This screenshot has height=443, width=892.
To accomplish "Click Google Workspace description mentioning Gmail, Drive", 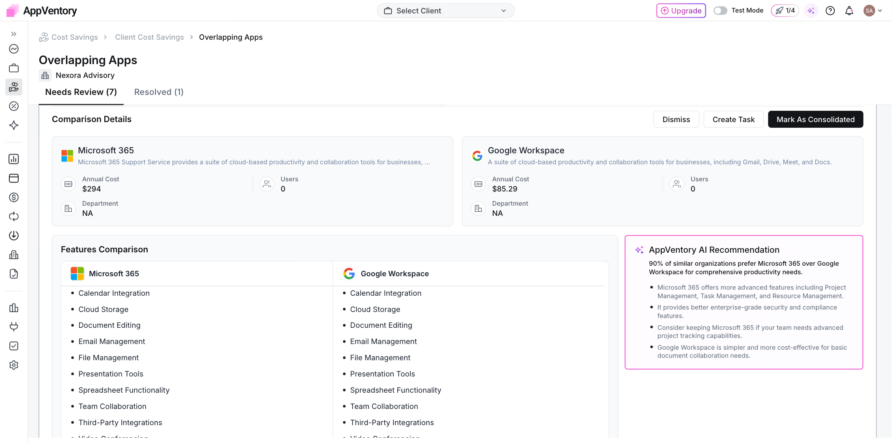I will pyautogui.click(x=660, y=162).
